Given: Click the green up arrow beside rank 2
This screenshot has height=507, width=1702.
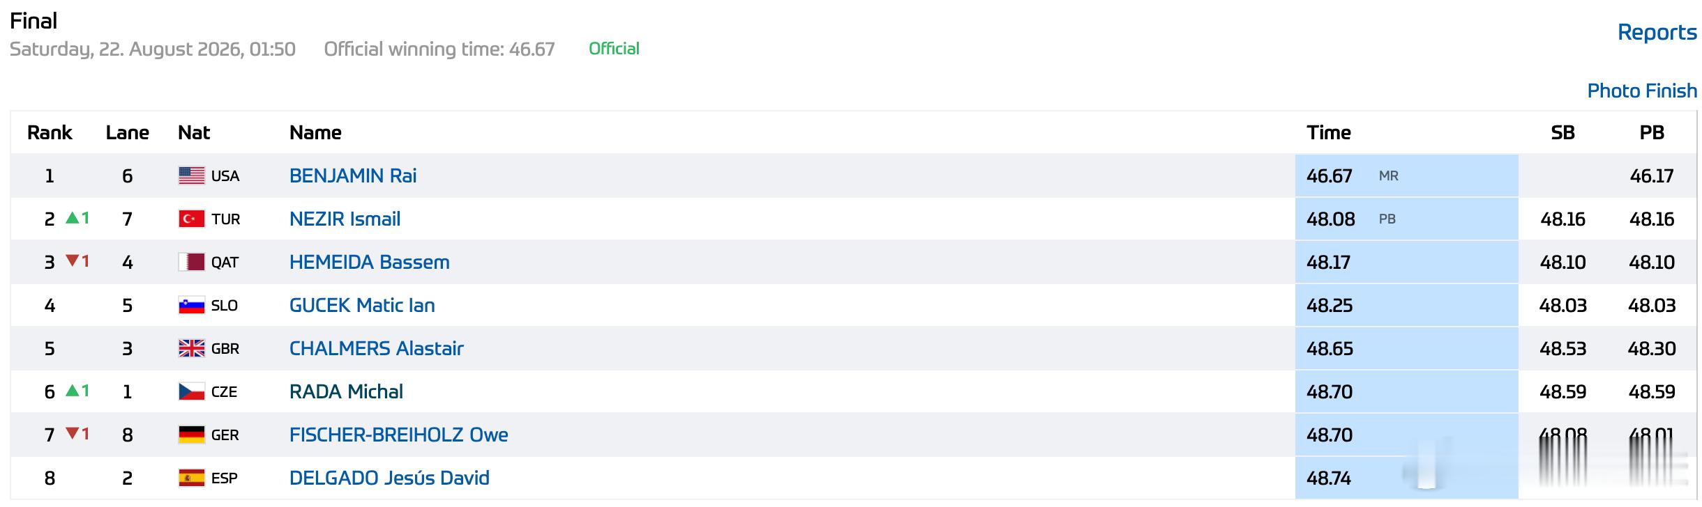Looking at the screenshot, I should click(72, 218).
